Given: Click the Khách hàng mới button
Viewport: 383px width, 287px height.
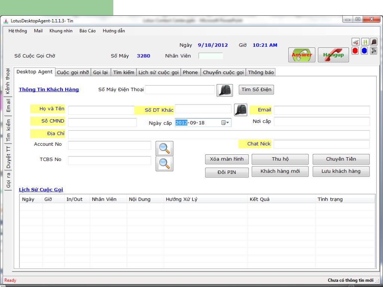Looking at the screenshot, I should tap(280, 171).
